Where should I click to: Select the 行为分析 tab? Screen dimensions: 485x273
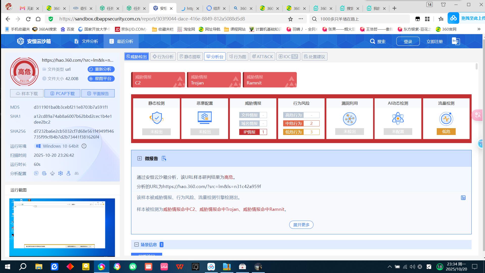[163, 57]
